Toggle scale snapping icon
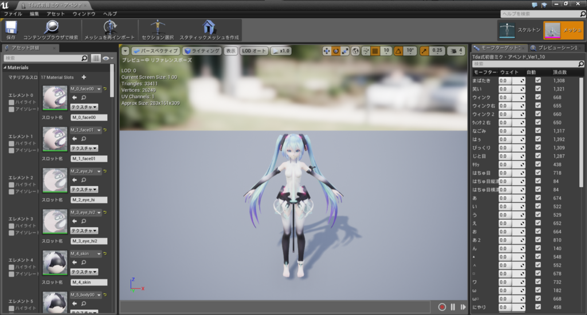Screen dimensions: 587x315 point(424,51)
